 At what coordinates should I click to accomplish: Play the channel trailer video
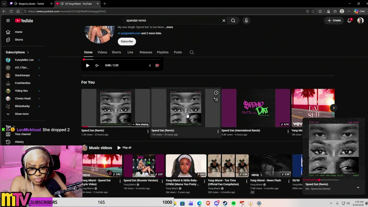click(x=88, y=65)
